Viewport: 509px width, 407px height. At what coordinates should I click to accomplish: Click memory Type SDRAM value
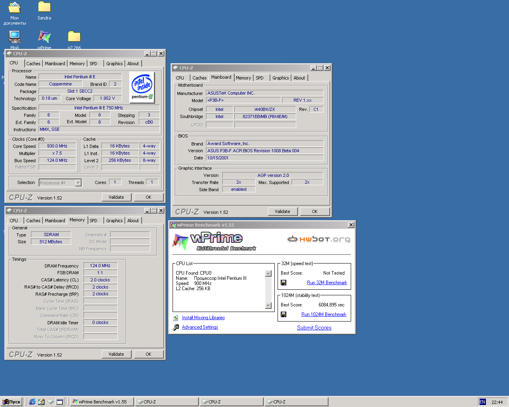(51, 235)
